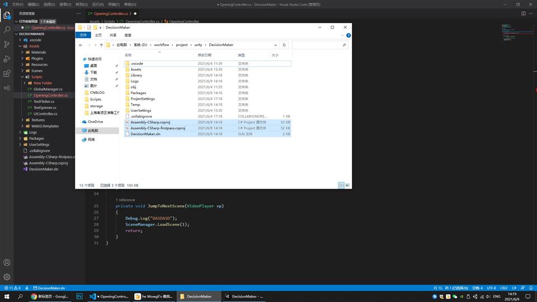Image resolution: width=537 pixels, height=302 pixels.
Task: Click the explorer panel more actions ellipsis
Action: click(x=79, y=13)
